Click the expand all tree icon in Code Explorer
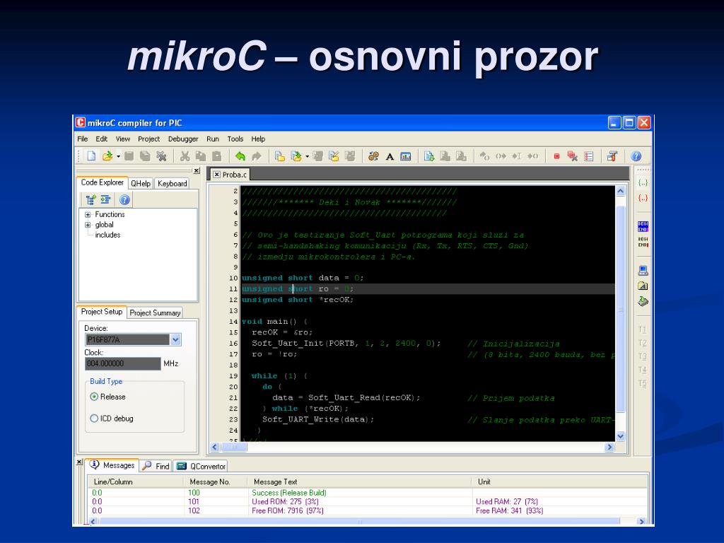The width and height of the screenshot is (724, 543). pos(90,199)
